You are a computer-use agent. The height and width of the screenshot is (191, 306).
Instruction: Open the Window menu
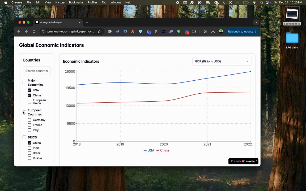coord(116,3)
